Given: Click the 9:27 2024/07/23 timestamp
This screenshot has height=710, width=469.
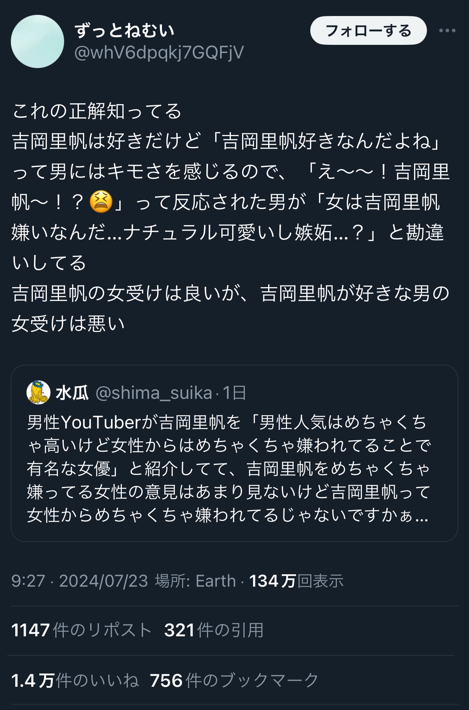Looking at the screenshot, I should pyautogui.click(x=79, y=581).
